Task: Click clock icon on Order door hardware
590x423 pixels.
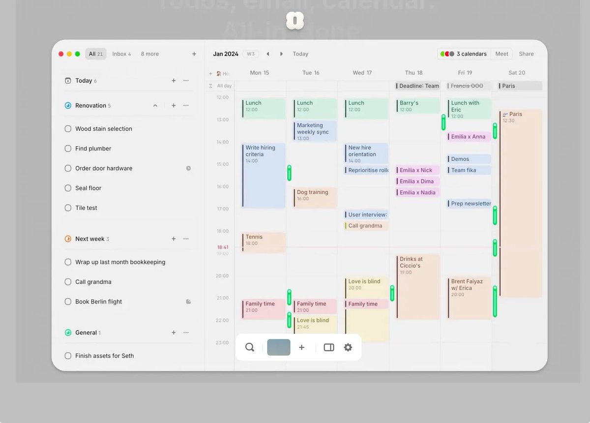Action: pyautogui.click(x=188, y=168)
